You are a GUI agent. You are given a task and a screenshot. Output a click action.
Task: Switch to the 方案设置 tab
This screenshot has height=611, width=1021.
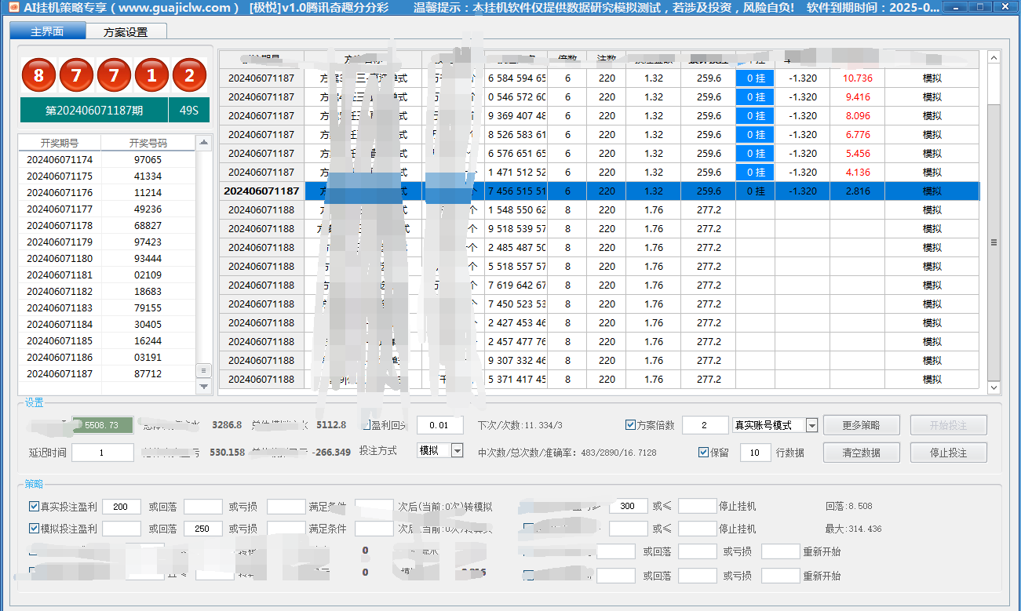coord(126,32)
